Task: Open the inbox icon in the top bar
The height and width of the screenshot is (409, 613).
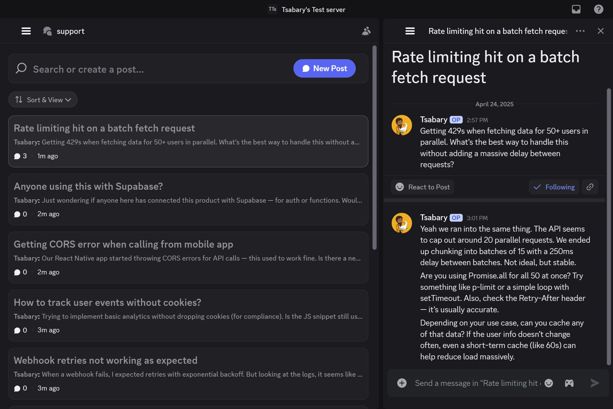Action: point(576,9)
